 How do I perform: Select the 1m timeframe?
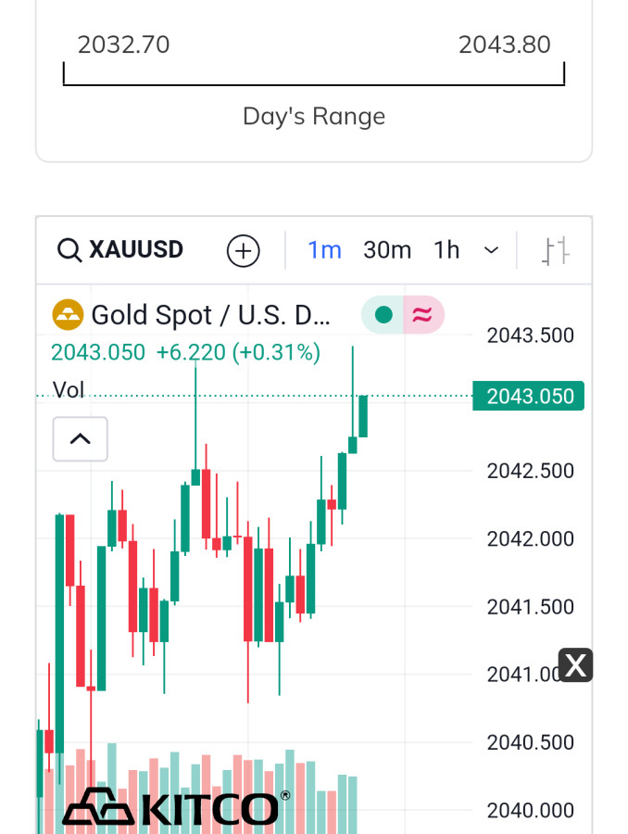coord(324,250)
